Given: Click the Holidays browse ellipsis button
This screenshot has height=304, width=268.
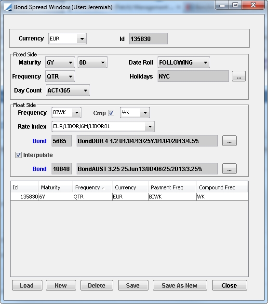Looking at the screenshot, I should pos(239,76).
